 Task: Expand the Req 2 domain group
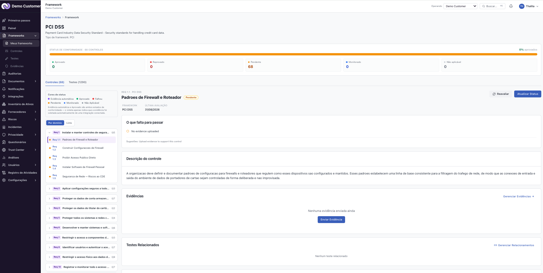[x=49, y=188]
